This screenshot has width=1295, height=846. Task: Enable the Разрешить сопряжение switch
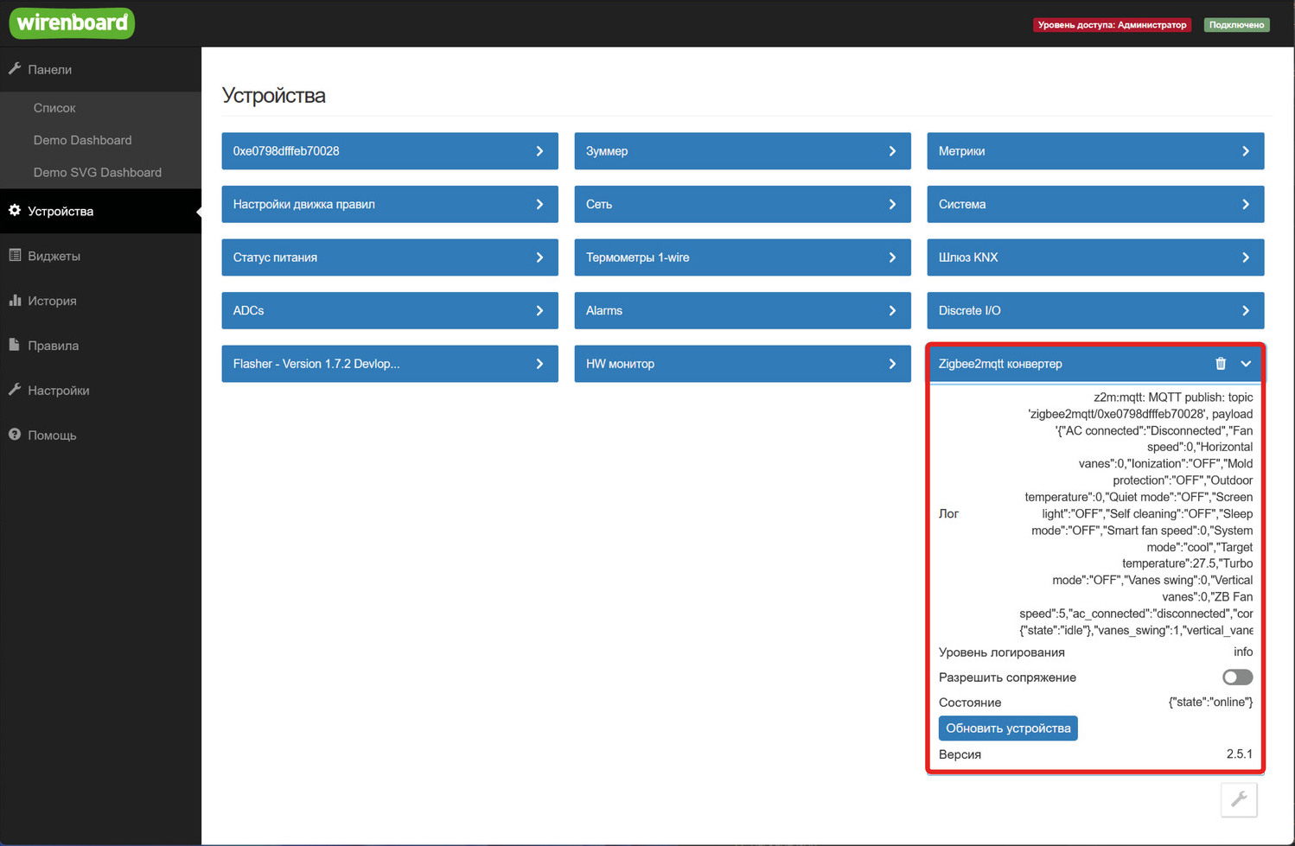(1236, 677)
